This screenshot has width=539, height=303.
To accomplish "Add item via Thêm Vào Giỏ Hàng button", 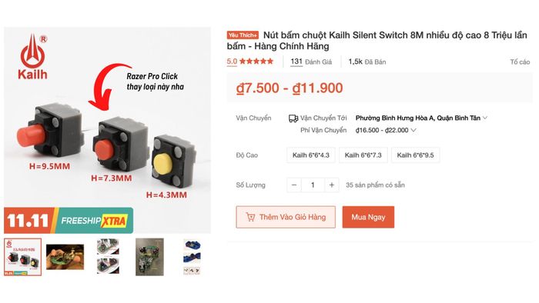I will pyautogui.click(x=286, y=217).
